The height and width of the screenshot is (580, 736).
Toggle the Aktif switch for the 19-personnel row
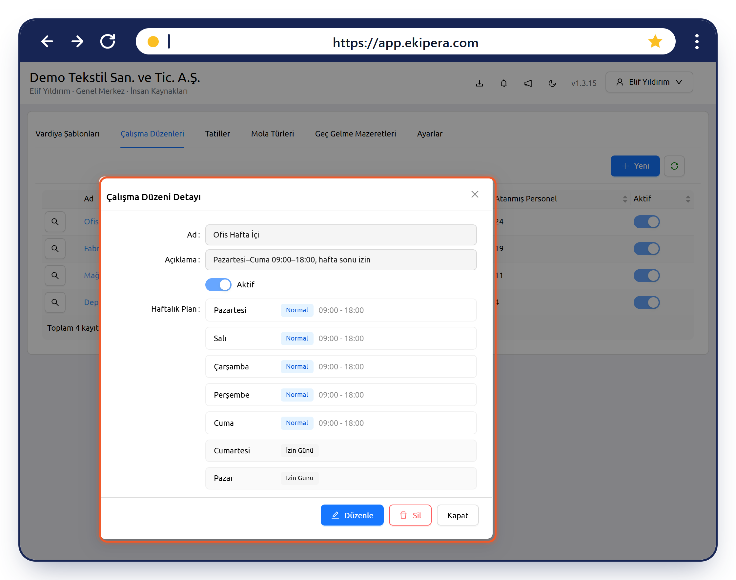[x=646, y=249]
